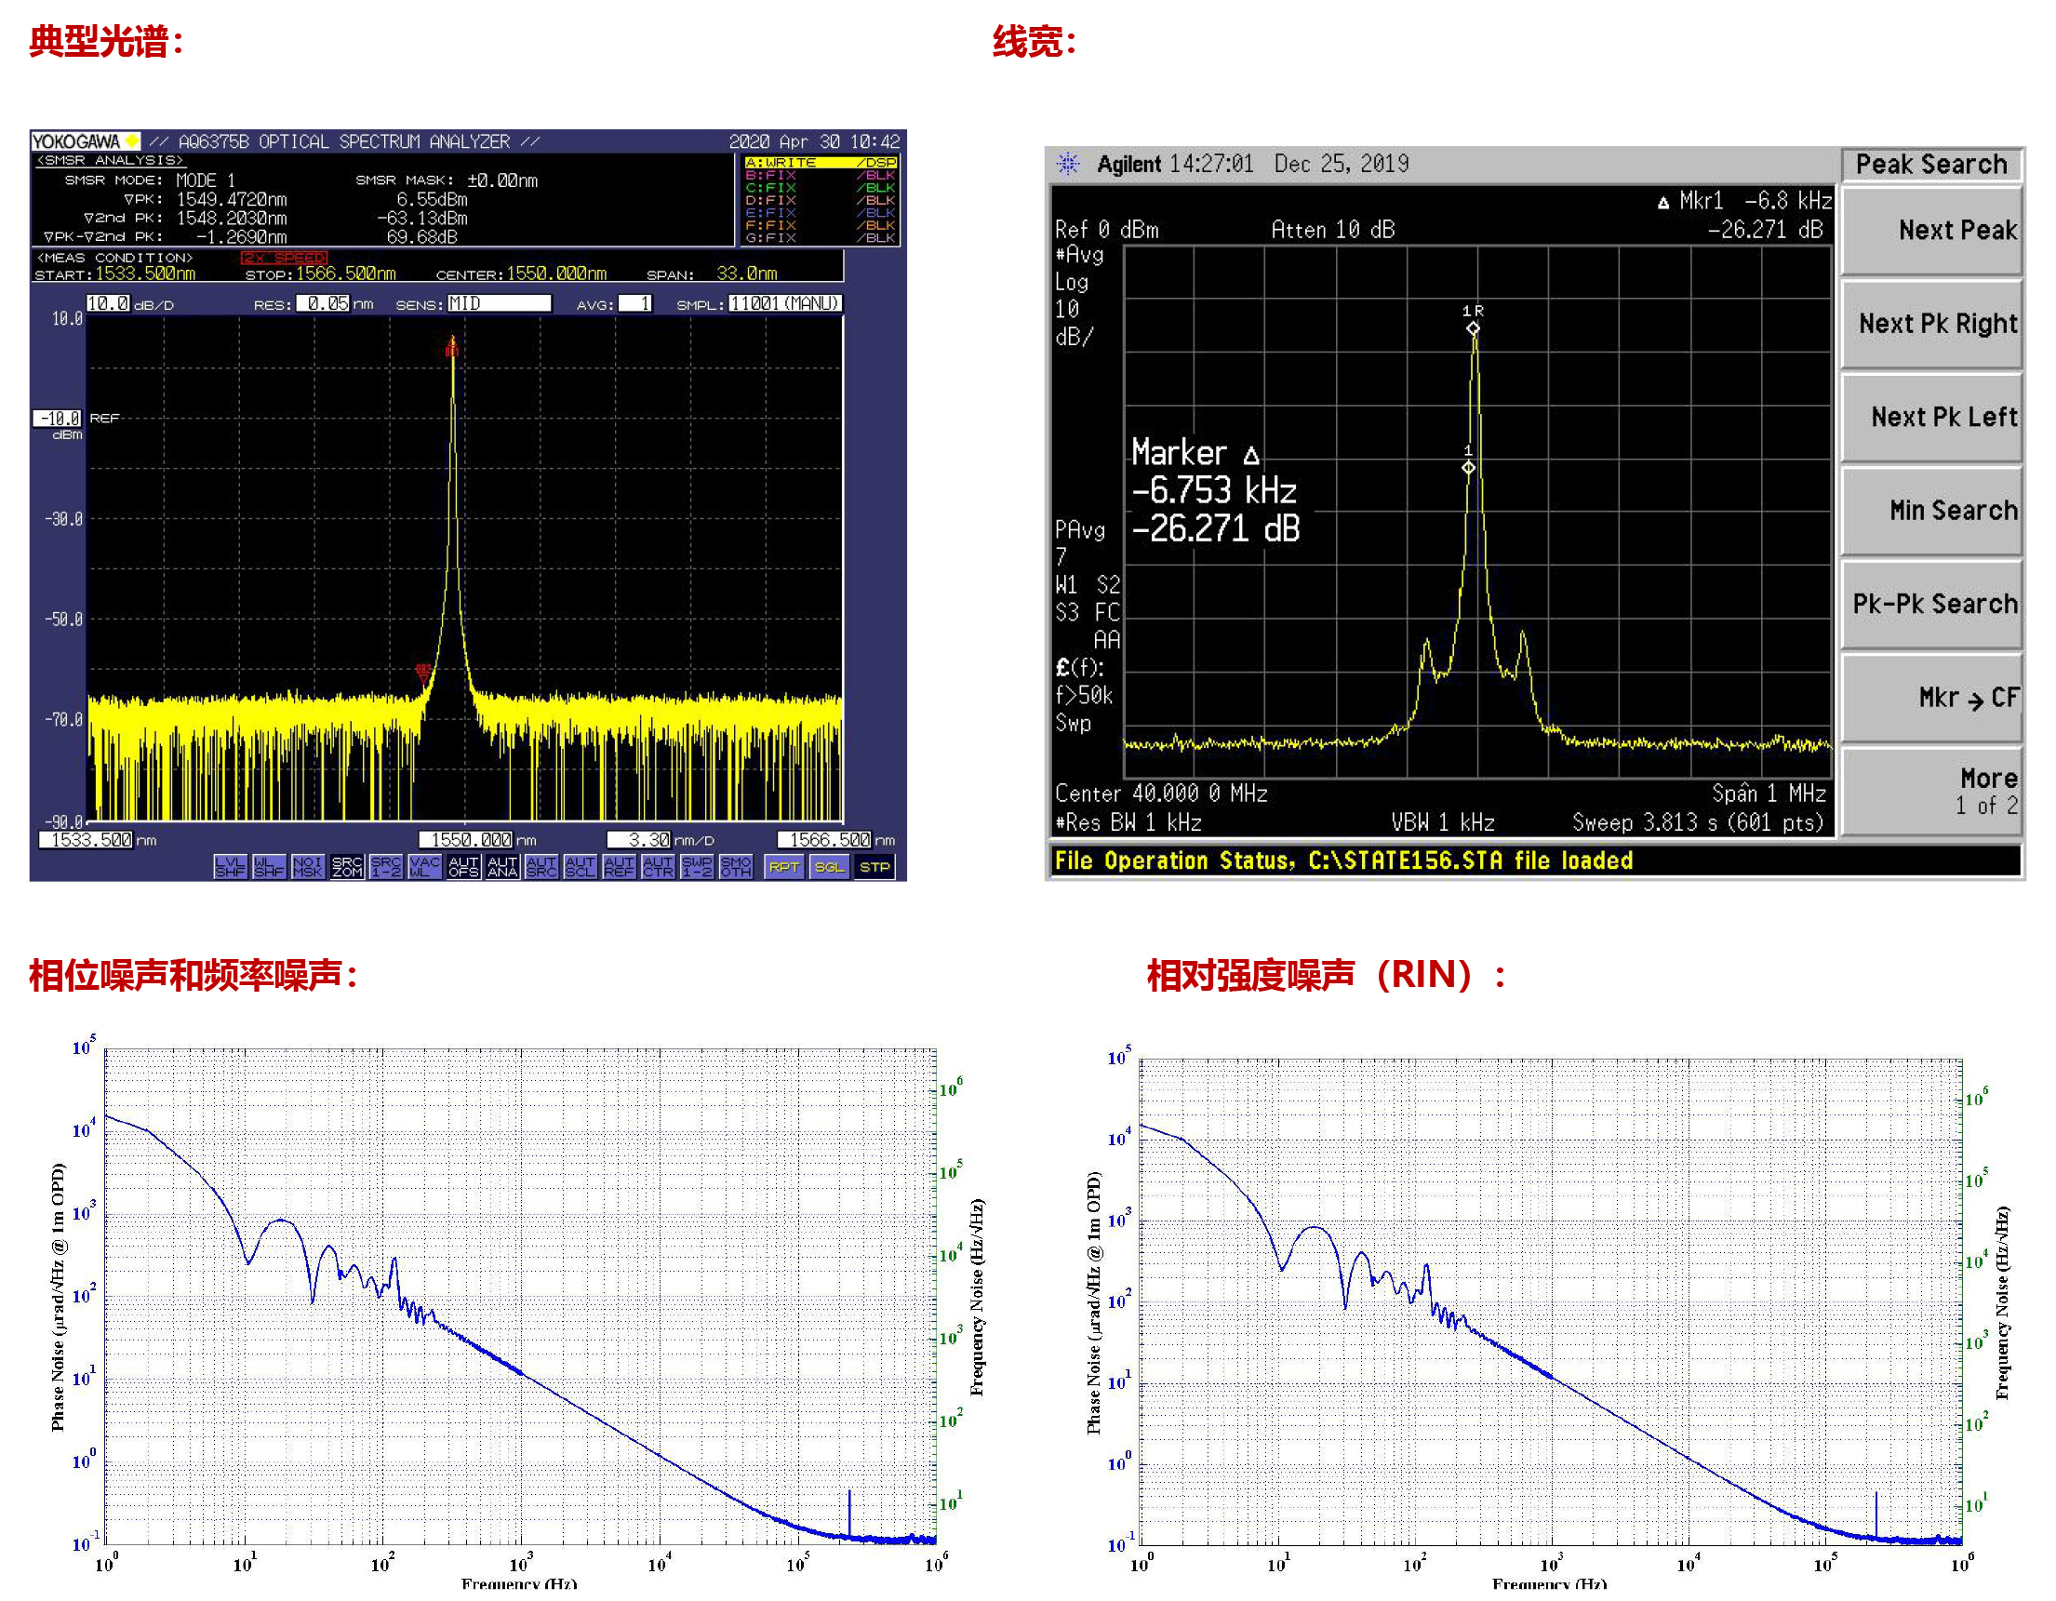Image resolution: width=2056 pixels, height=1601 pixels.
Task: Click the LVL SHF status icon
Action: tap(230, 867)
